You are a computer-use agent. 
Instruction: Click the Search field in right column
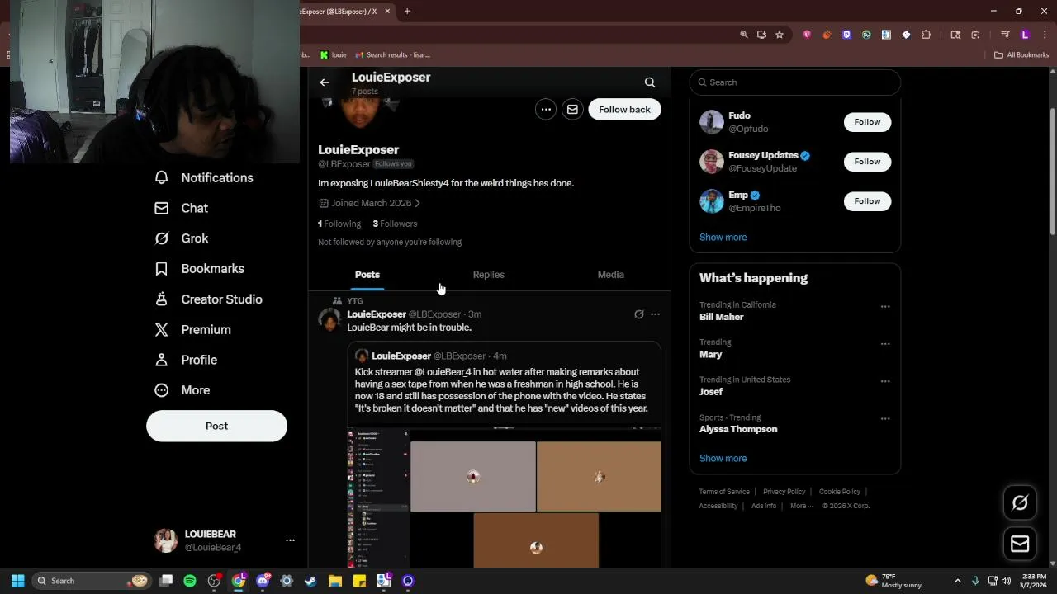pyautogui.click(x=794, y=82)
